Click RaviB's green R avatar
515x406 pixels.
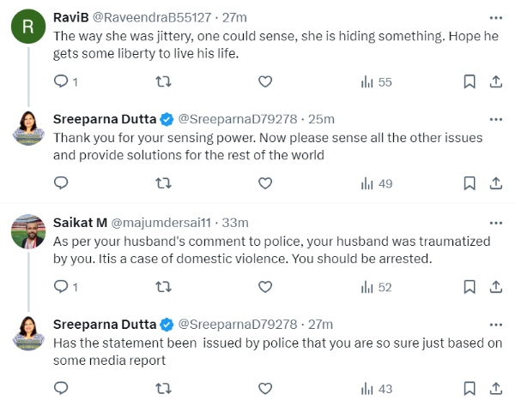(x=27, y=27)
